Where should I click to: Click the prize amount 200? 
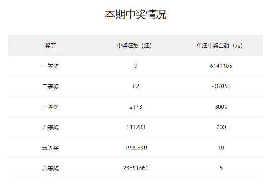point(221,127)
